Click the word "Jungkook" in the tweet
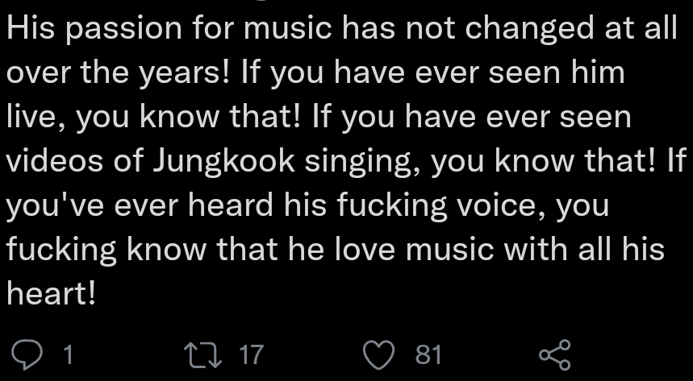 [x=210, y=162]
